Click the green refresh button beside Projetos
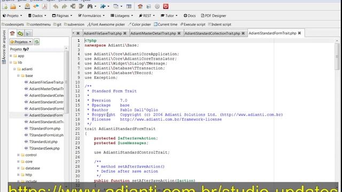 pyautogui.click(x=37, y=42)
